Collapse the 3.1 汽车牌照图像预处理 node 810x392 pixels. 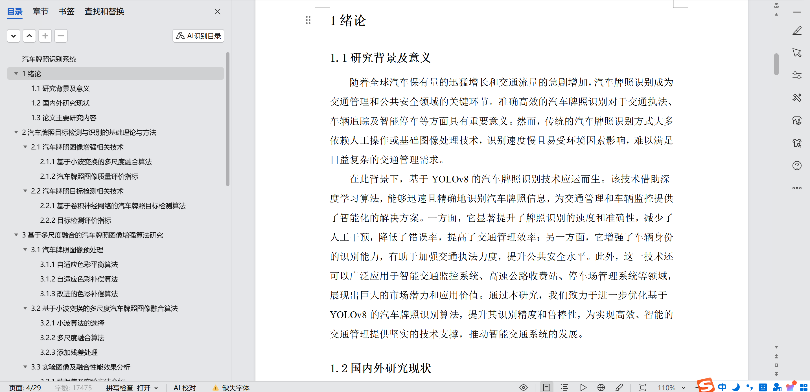click(x=25, y=250)
